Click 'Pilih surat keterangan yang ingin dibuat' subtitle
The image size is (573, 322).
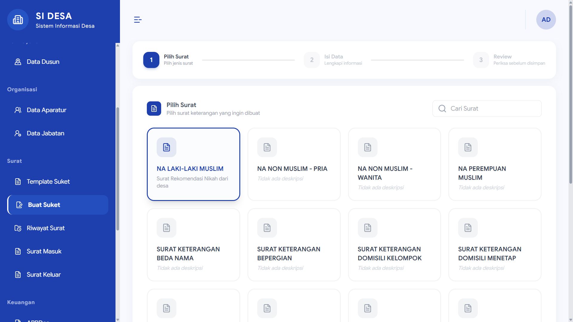tap(213, 113)
